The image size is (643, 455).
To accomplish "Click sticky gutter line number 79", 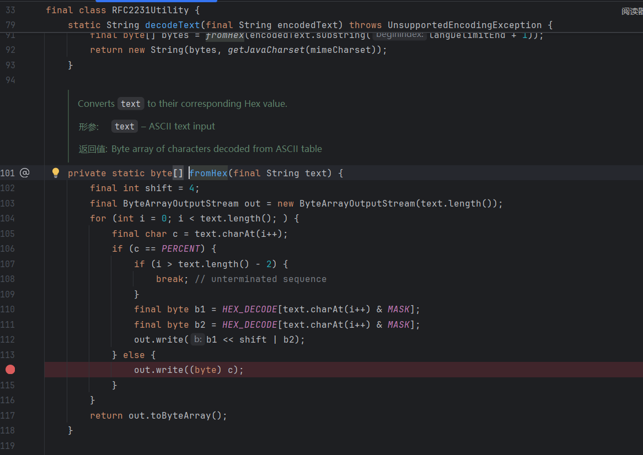I will pyautogui.click(x=10, y=25).
